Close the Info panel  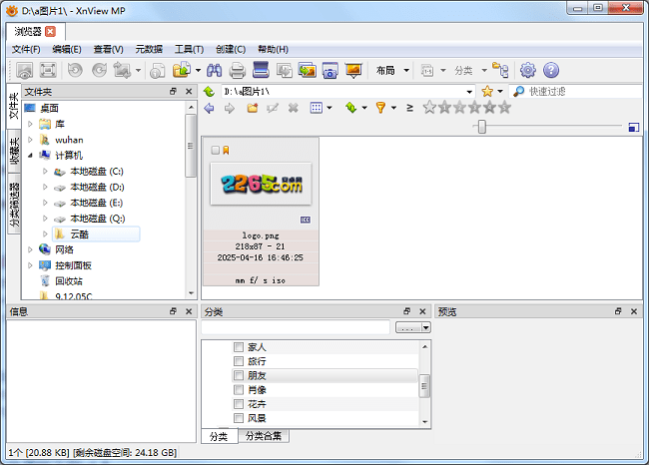pos(189,311)
